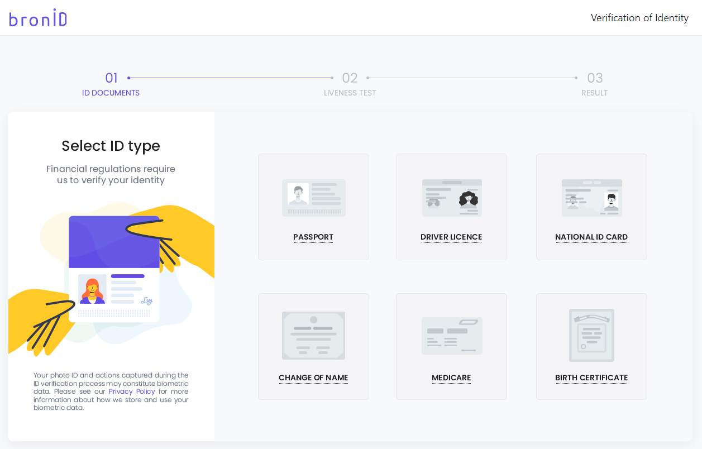Open the Medicare option card

pos(451,346)
